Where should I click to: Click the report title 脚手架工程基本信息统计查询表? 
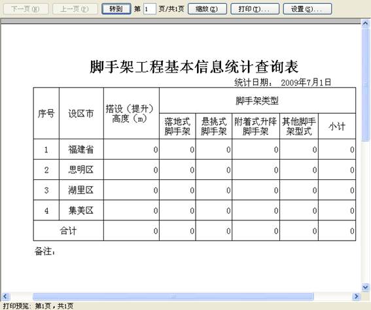[x=194, y=67]
